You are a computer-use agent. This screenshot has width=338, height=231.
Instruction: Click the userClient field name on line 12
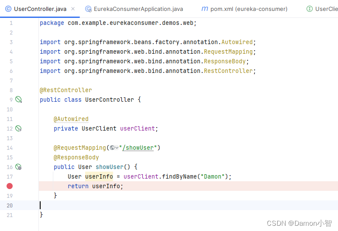click(138, 128)
